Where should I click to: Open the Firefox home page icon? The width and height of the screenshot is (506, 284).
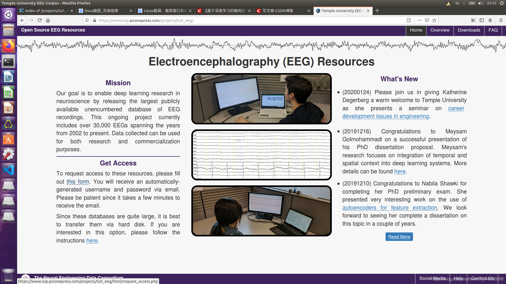(48, 20)
